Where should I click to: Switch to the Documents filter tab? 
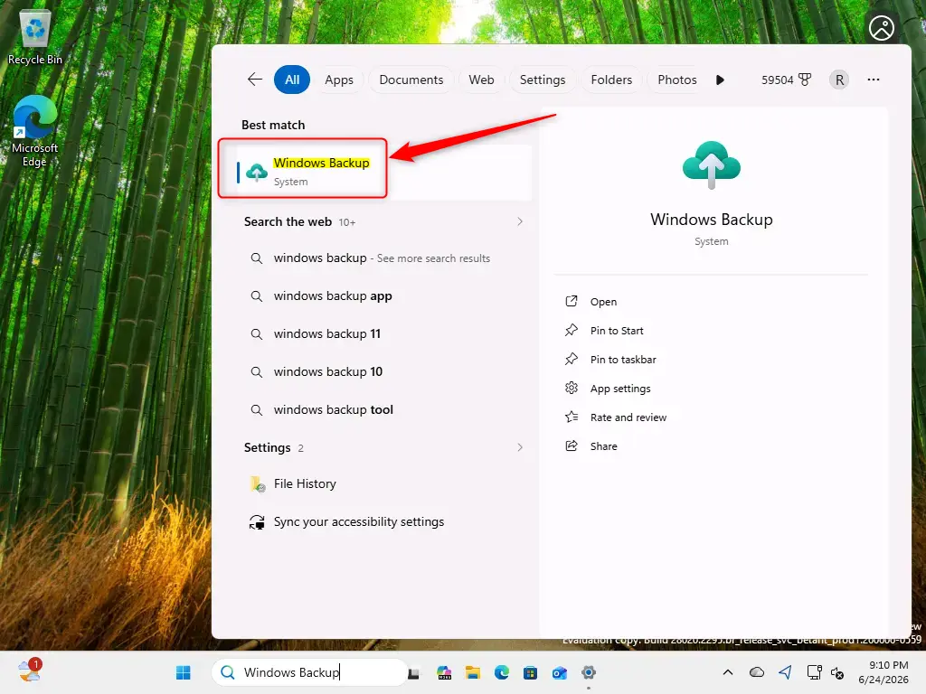[411, 80]
